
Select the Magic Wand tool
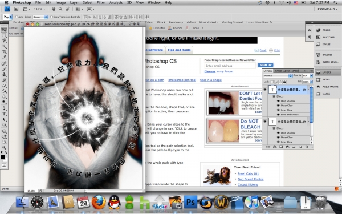(x=4, y=46)
